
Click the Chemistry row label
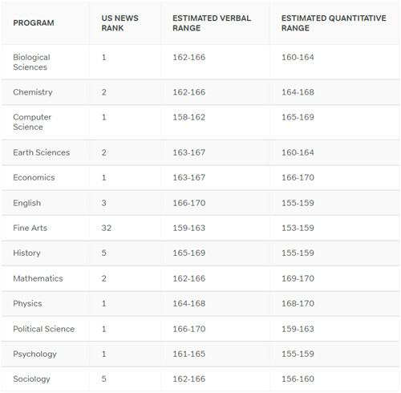click(33, 92)
